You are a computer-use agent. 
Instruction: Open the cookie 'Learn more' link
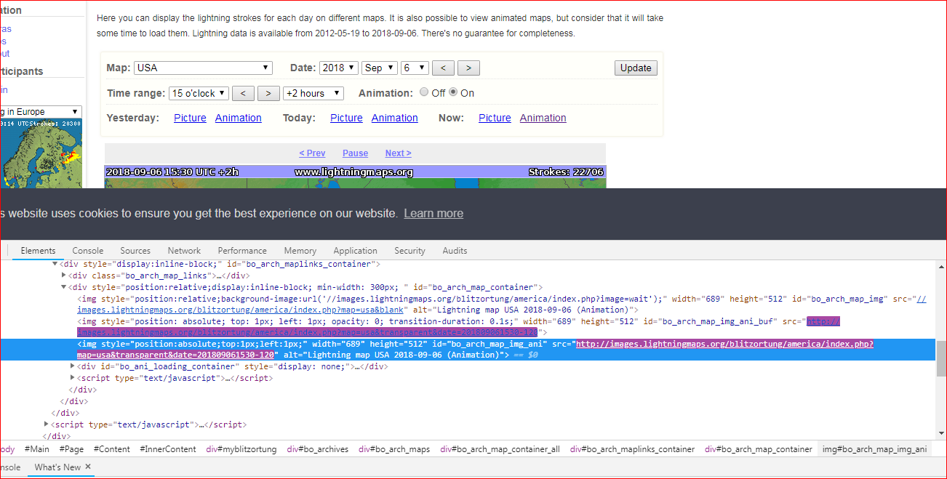point(433,213)
